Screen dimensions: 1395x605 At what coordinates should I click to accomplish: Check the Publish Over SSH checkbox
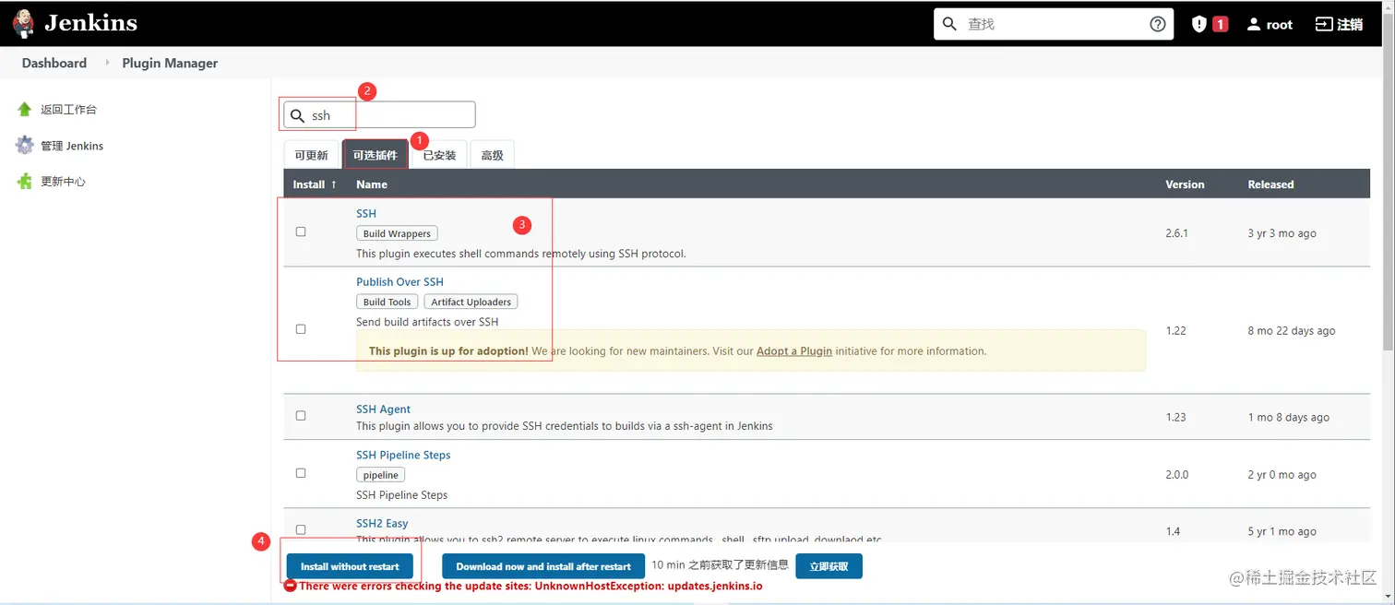click(301, 328)
